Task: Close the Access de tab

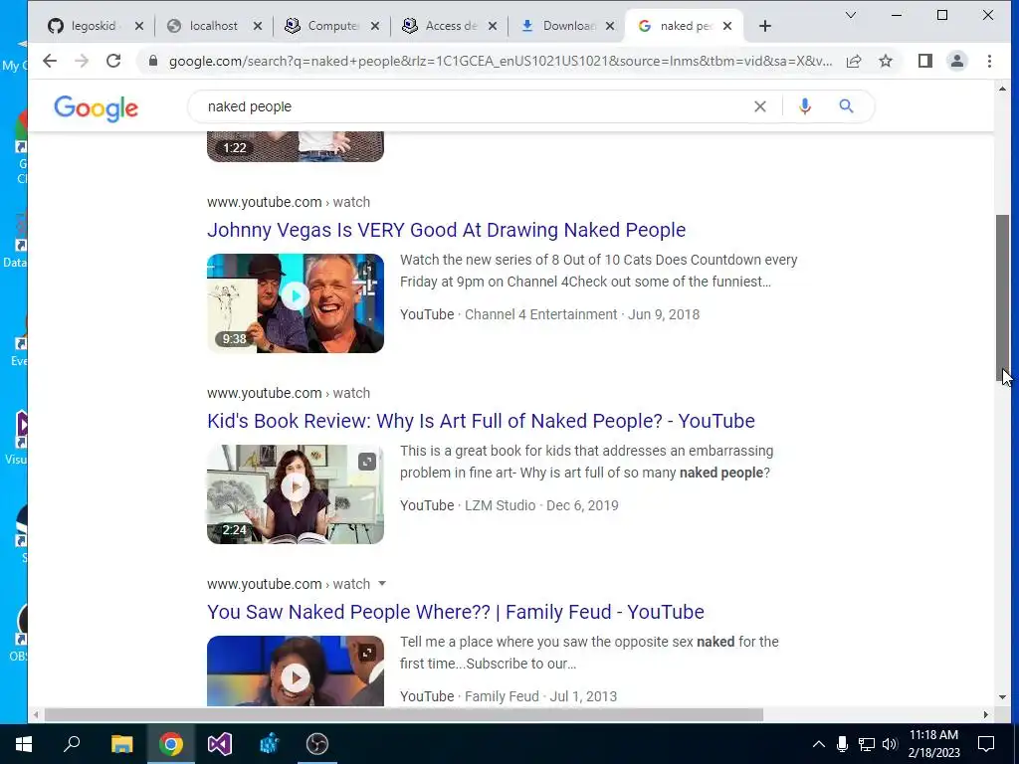Action: tap(493, 26)
